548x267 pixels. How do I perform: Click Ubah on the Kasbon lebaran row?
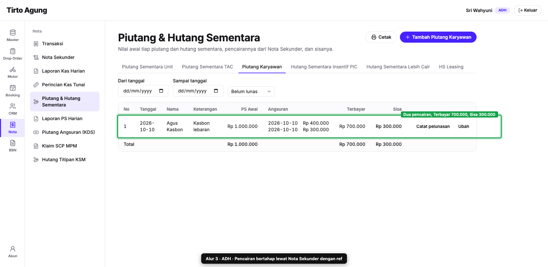(x=464, y=126)
